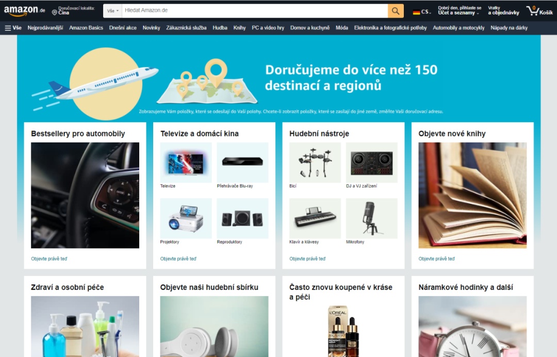The width and height of the screenshot is (557, 357).
Task: Open the German flag language selector CS
Action: 422,12
